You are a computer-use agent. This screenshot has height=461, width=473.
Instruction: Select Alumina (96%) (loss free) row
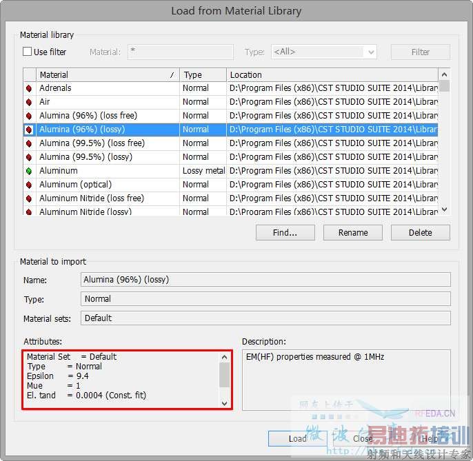[x=230, y=116]
